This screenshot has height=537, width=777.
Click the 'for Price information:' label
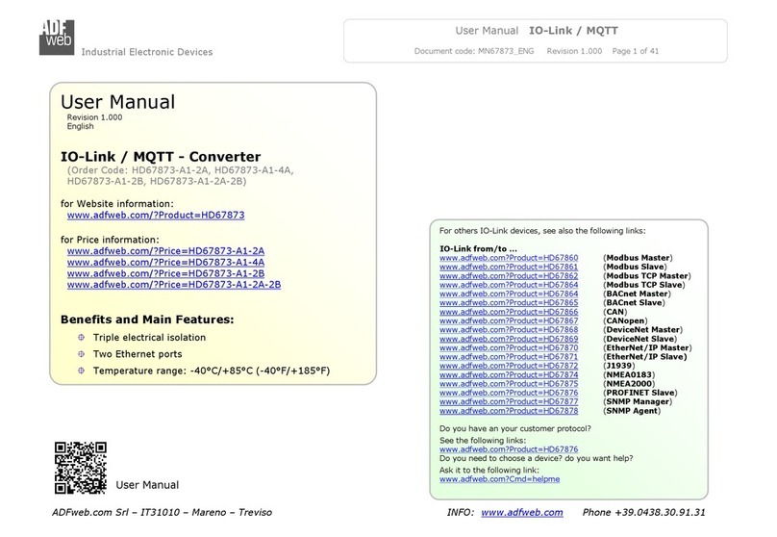[110, 240]
